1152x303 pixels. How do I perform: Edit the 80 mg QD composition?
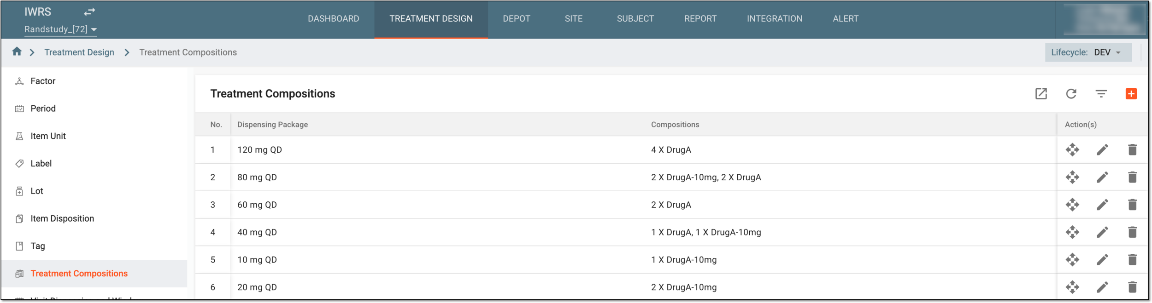coord(1102,177)
